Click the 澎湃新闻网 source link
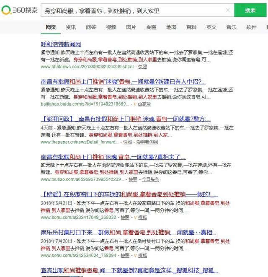The width and height of the screenshot is (268, 277). click(x=147, y=142)
